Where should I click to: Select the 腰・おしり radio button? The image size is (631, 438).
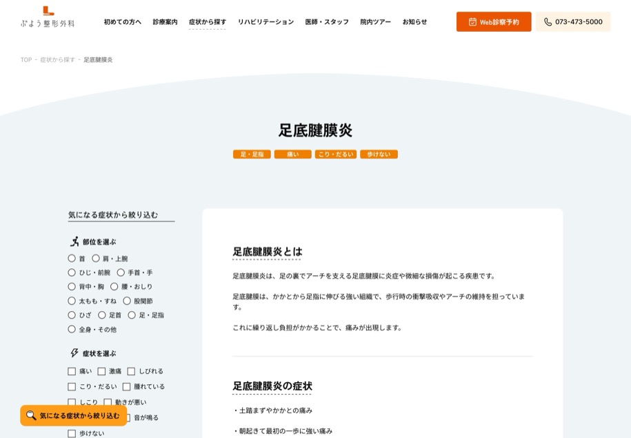pyautogui.click(x=114, y=287)
